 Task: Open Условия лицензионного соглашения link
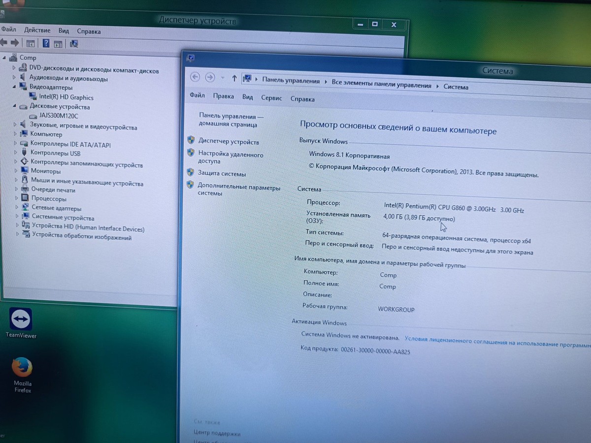497,342
